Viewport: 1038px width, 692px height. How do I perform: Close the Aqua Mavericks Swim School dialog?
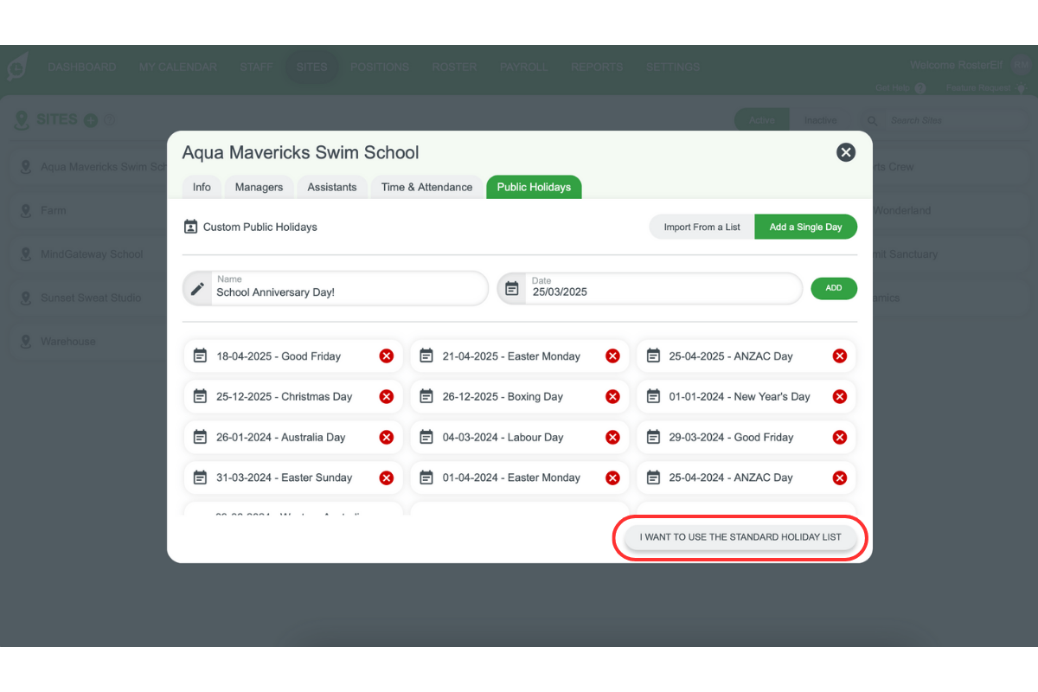pyautogui.click(x=845, y=152)
